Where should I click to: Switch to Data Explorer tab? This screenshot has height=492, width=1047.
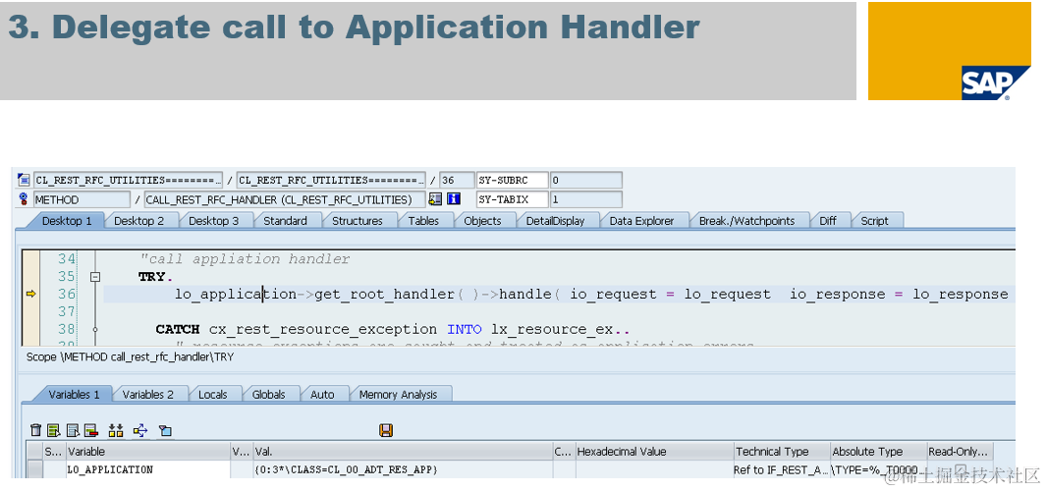641,221
